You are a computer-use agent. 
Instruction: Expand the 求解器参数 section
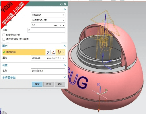pos(65,77)
